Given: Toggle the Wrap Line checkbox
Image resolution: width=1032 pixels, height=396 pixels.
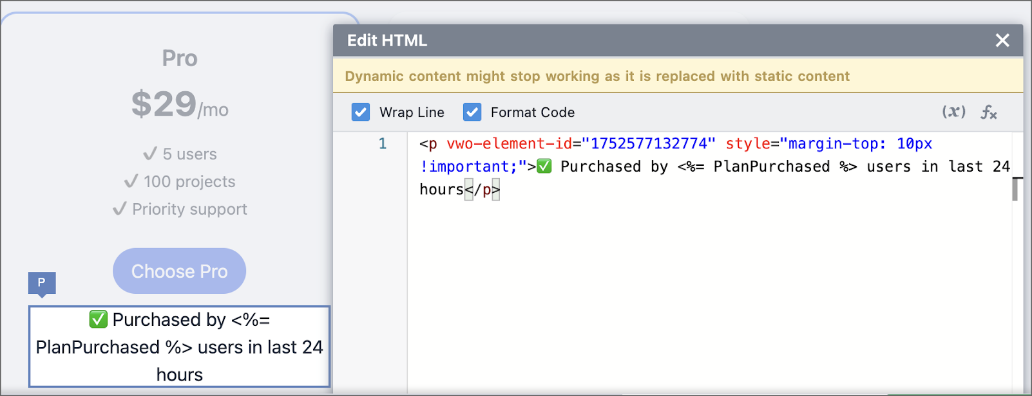Looking at the screenshot, I should pos(361,112).
